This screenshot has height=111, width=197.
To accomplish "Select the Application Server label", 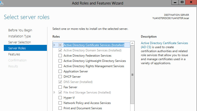I will click(76, 71).
